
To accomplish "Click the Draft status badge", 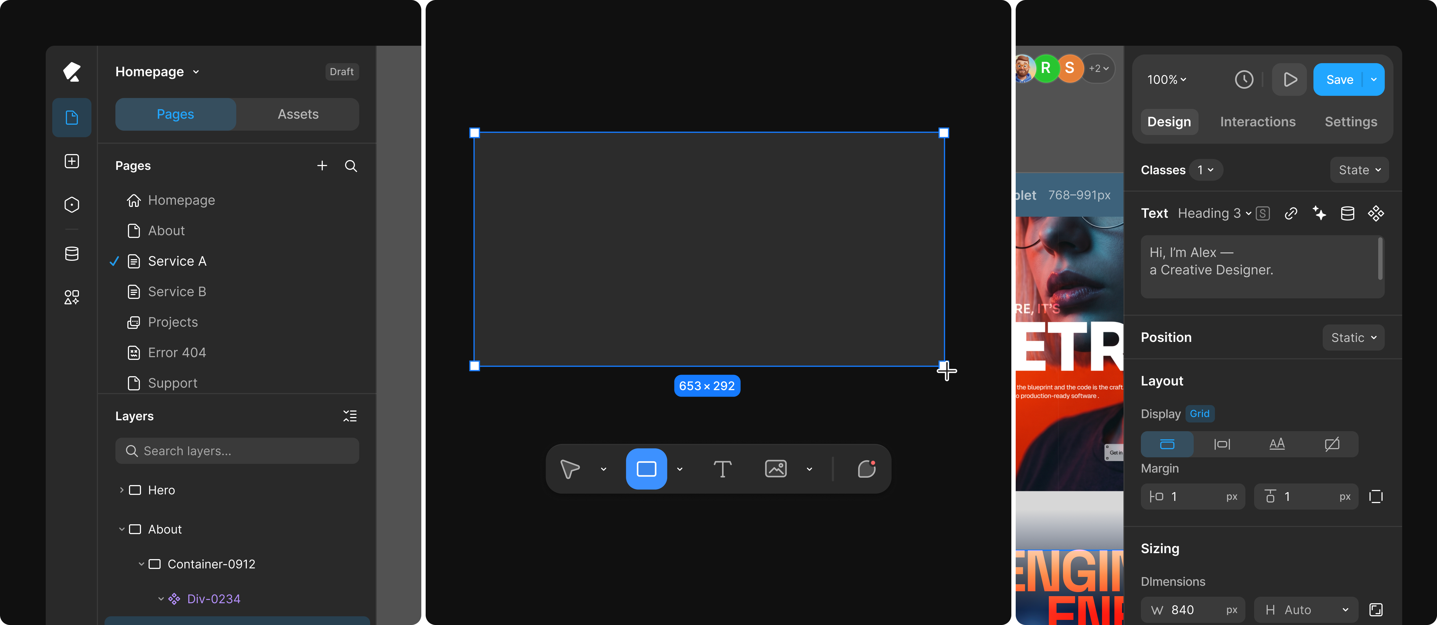I will (341, 71).
